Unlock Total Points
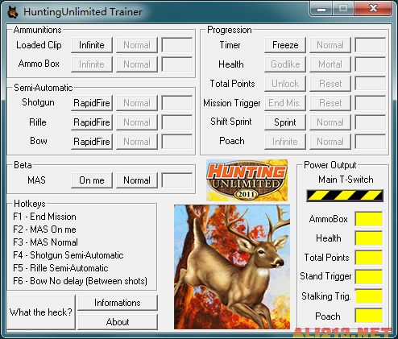This screenshot has width=398, height=339. [285, 84]
